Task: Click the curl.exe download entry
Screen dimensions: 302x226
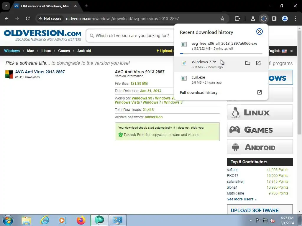Action: (221, 79)
